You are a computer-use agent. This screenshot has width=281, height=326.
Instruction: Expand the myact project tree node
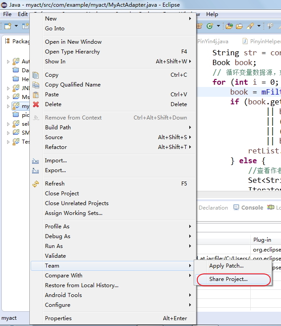8,106
